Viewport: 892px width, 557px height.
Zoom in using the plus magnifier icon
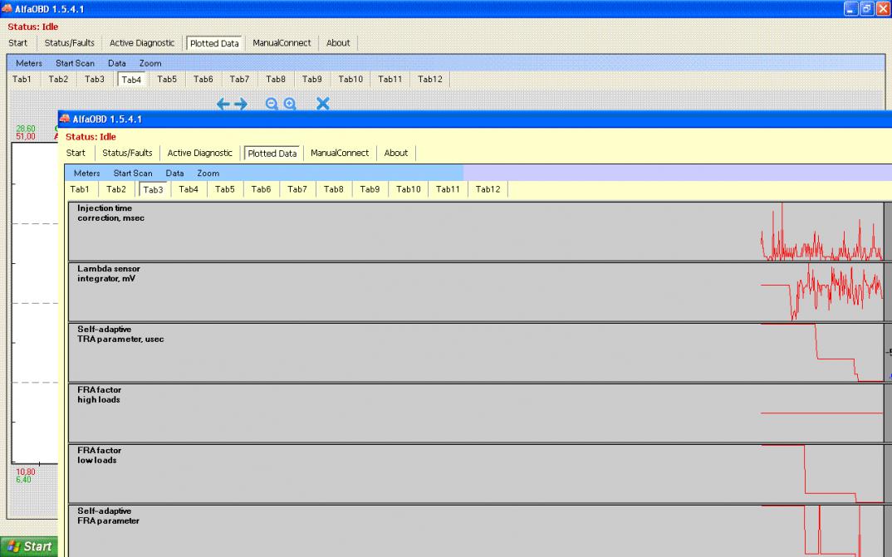[x=290, y=104]
